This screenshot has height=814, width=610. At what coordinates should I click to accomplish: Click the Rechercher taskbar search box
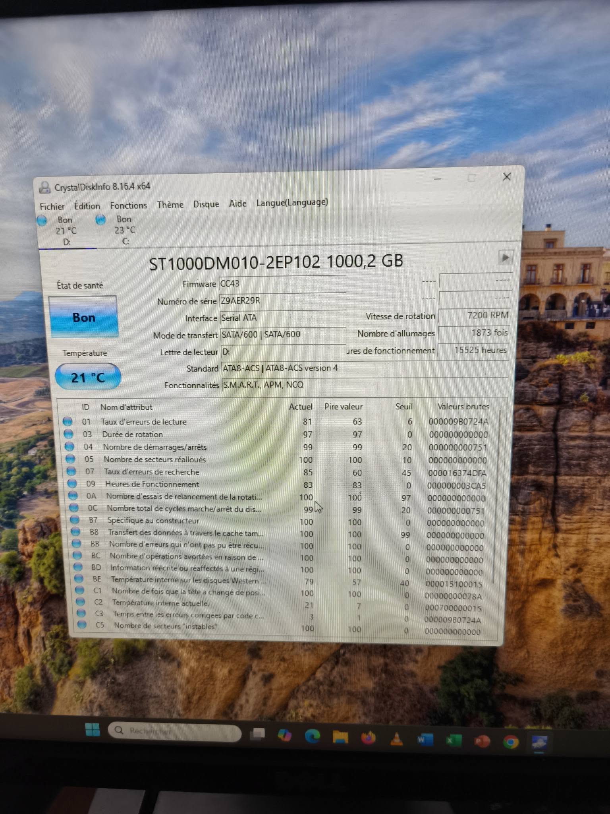pos(175,731)
